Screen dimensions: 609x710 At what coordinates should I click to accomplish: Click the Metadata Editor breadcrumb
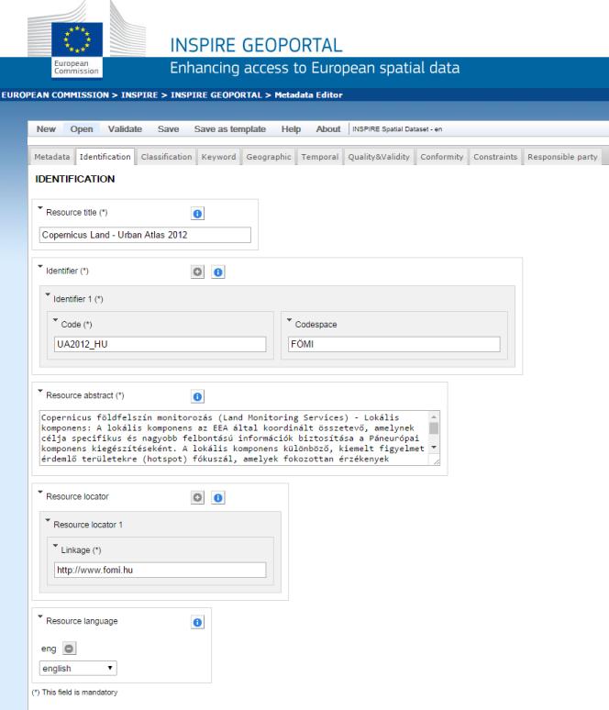(x=308, y=95)
